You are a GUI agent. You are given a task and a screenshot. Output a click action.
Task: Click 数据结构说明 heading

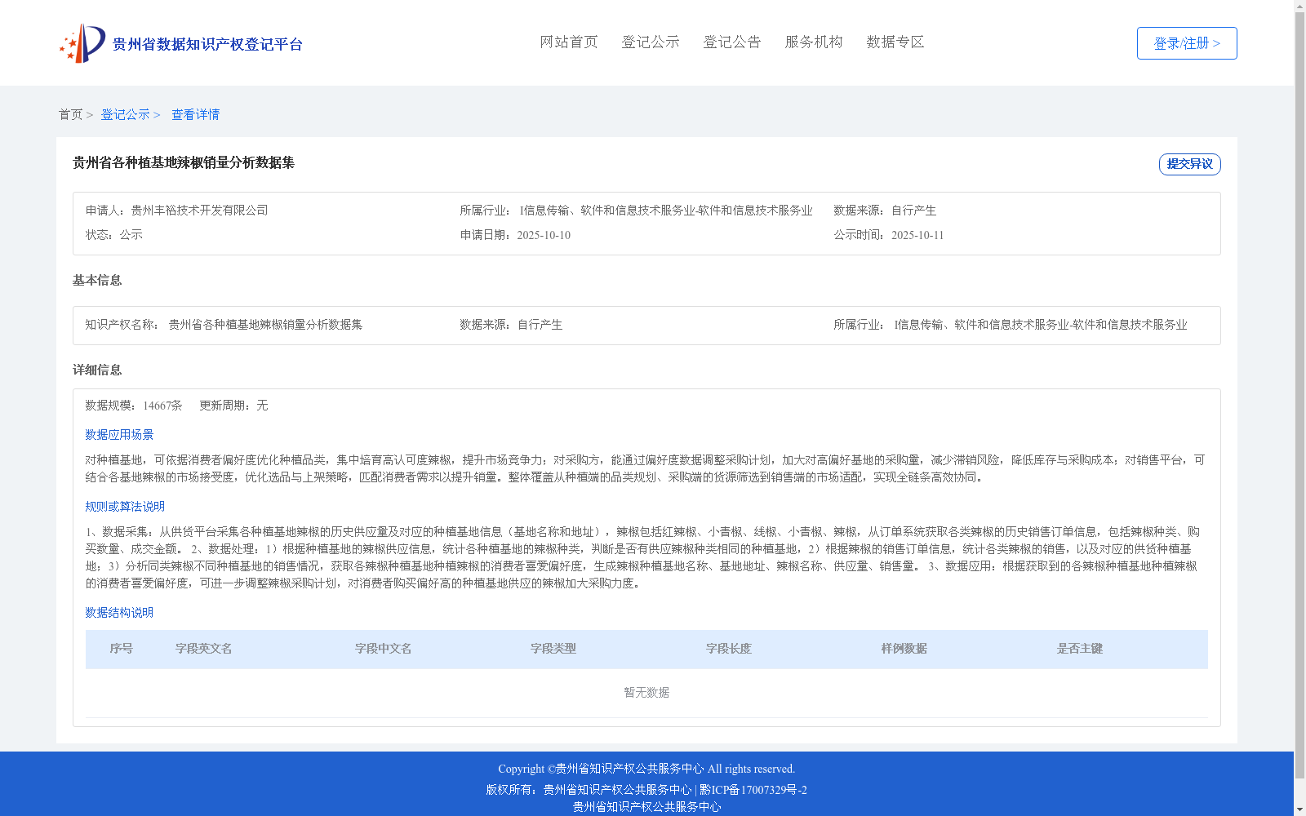coord(119,613)
